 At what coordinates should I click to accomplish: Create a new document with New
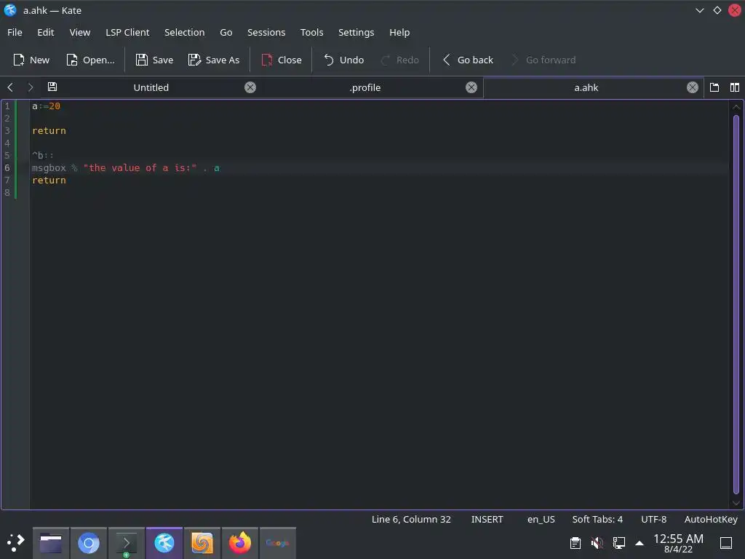click(x=31, y=60)
